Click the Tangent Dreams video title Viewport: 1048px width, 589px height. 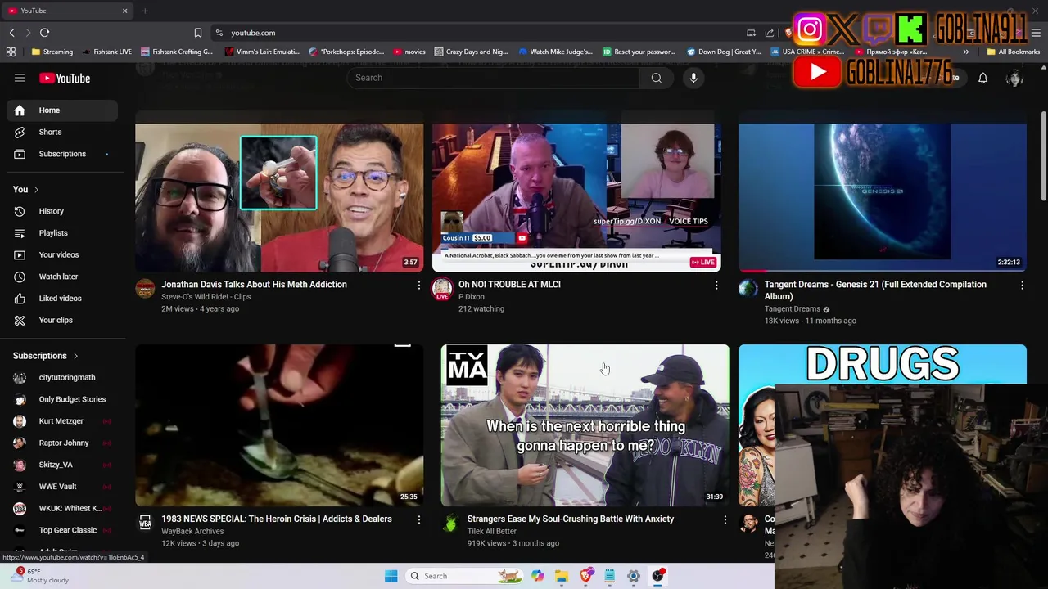click(875, 290)
